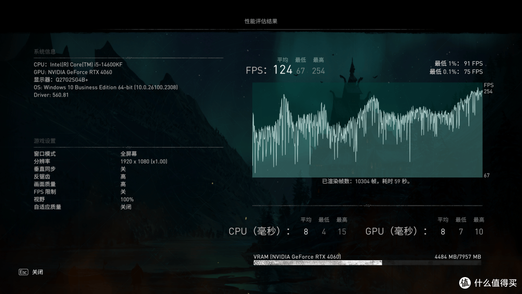This screenshot has height=294, width=522.
Task: Click the 最低 1%: 91 FPS line
Action: coord(458,64)
